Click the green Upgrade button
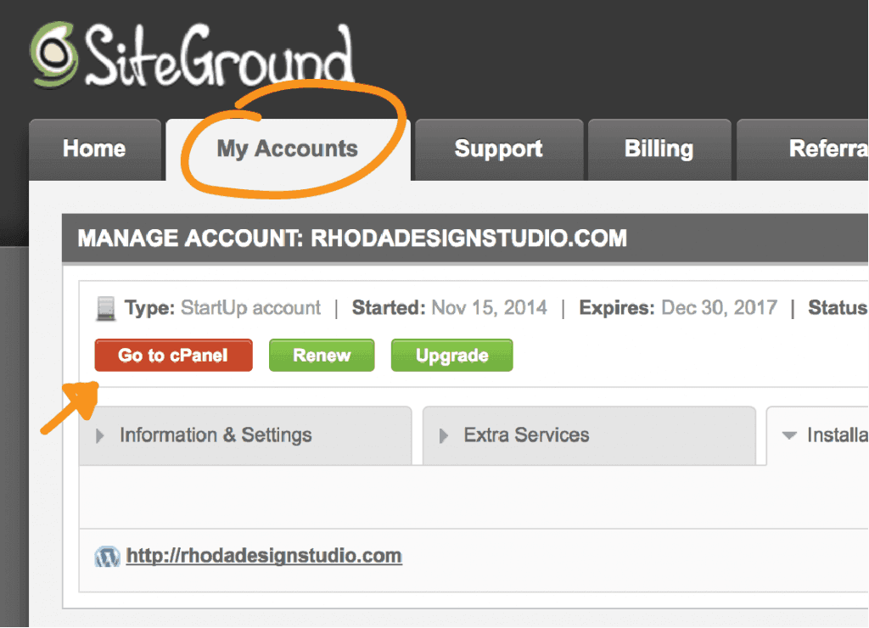The image size is (869, 628). coord(452,356)
